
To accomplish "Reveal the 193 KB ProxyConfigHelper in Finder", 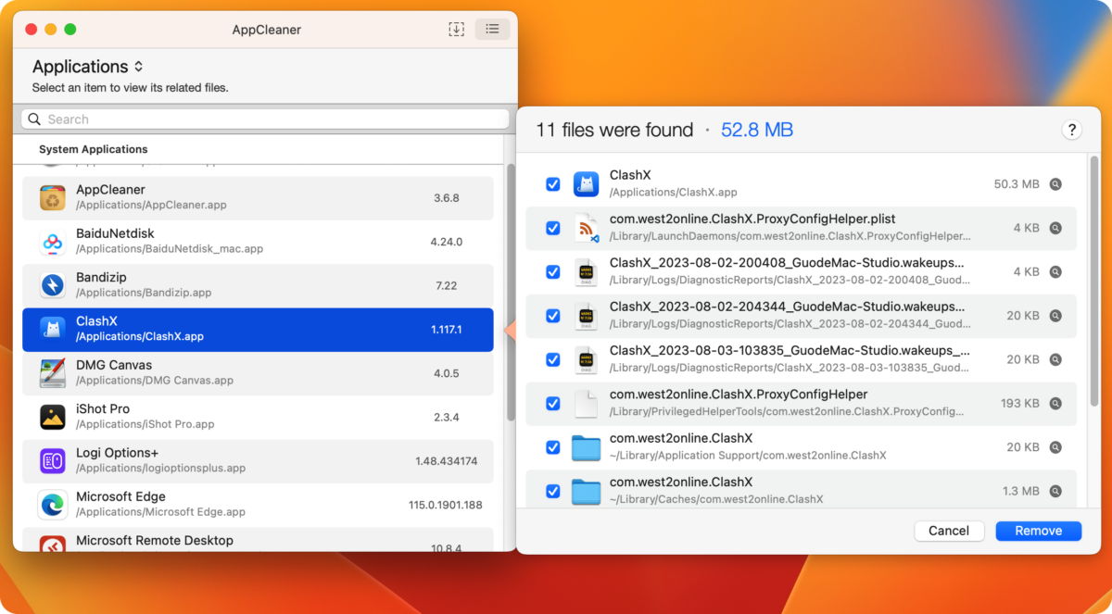I will pyautogui.click(x=1055, y=404).
